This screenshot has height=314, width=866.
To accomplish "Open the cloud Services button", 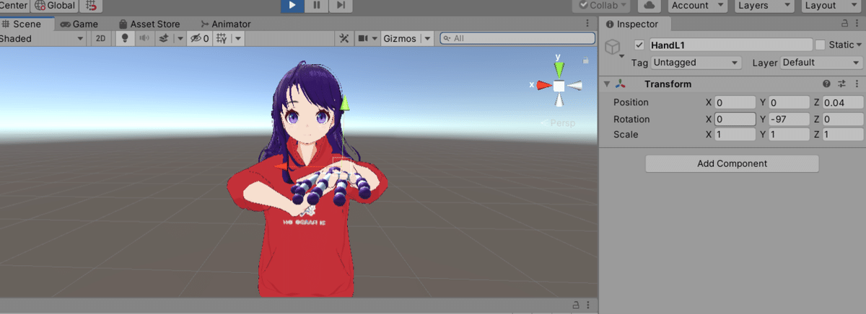I will coord(650,5).
